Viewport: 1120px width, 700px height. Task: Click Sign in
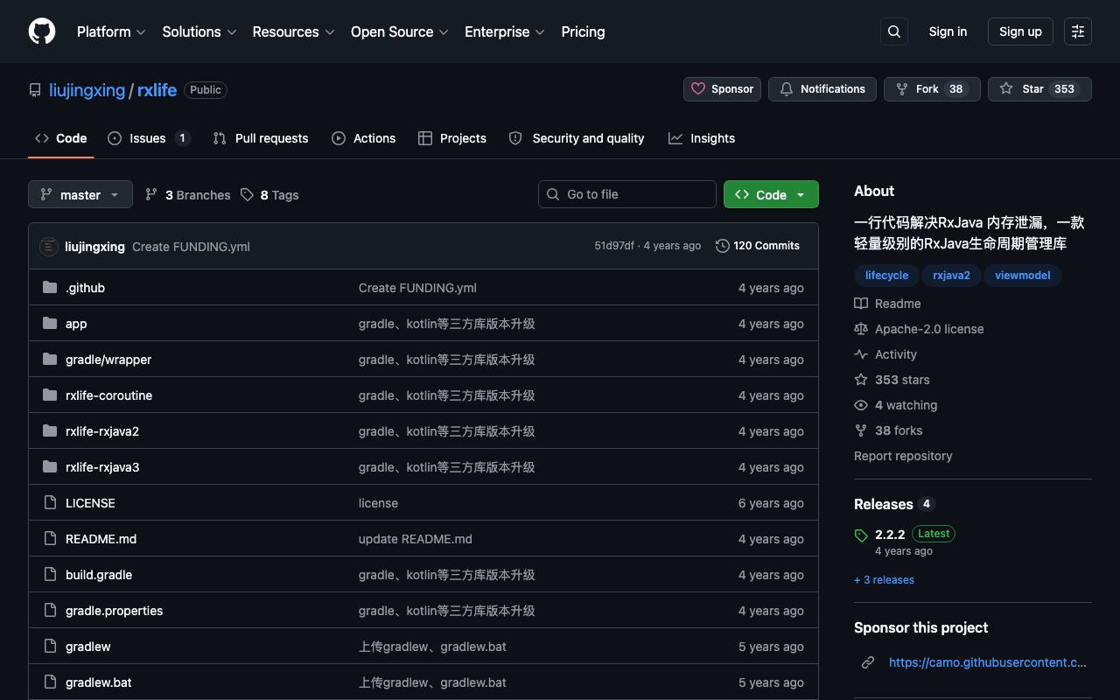[948, 31]
